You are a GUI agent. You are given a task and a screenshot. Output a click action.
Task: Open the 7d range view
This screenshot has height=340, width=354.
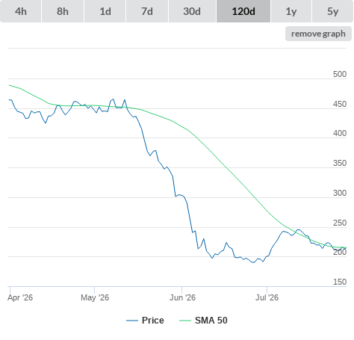147,11
